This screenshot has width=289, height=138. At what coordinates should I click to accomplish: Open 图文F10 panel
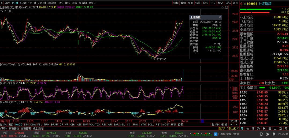tap(223, 128)
